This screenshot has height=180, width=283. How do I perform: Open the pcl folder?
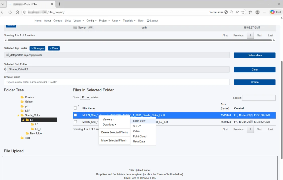[26, 106]
